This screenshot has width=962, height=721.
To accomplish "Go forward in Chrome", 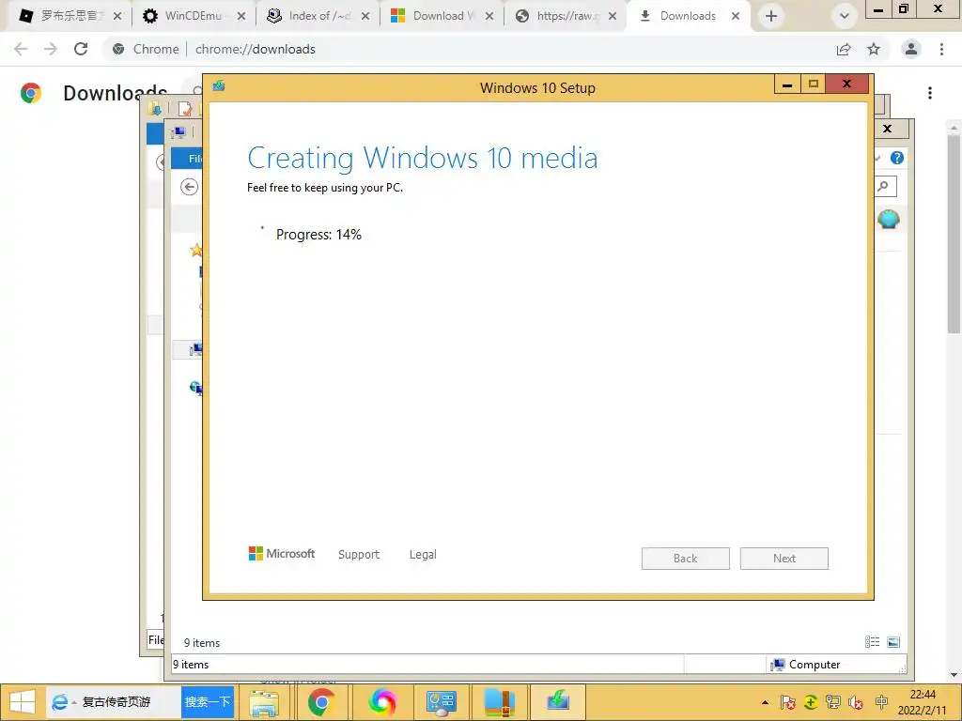I will [x=51, y=49].
